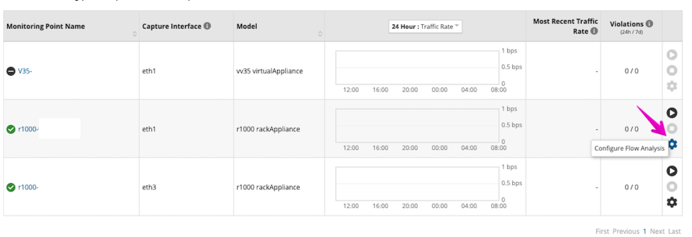Sort by Monitoring Point Name column arrows
The height and width of the screenshot is (237, 692).
134,34
